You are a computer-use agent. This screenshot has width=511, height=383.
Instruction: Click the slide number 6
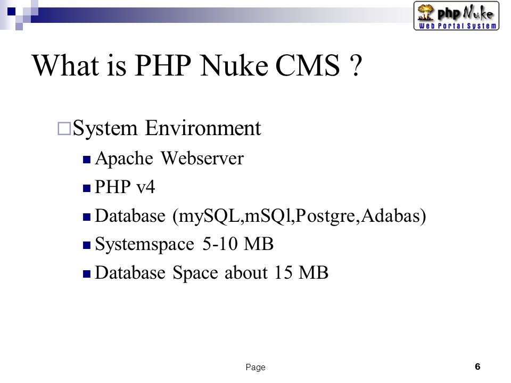tap(477, 367)
